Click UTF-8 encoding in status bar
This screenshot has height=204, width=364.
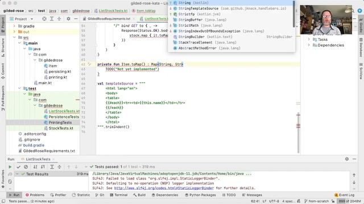coord(274,201)
